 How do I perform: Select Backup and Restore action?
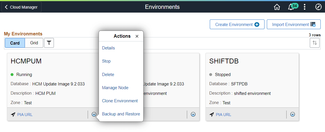point(121,114)
